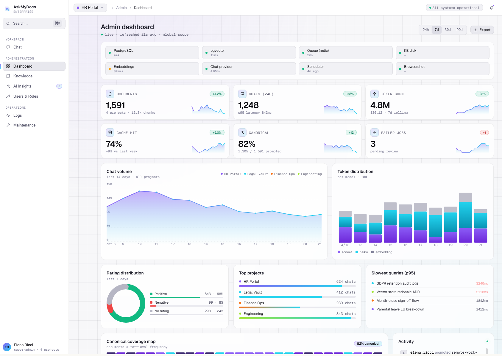The height and width of the screenshot is (356, 502).
Task: Open Chat in the sidebar
Action: tap(34, 47)
